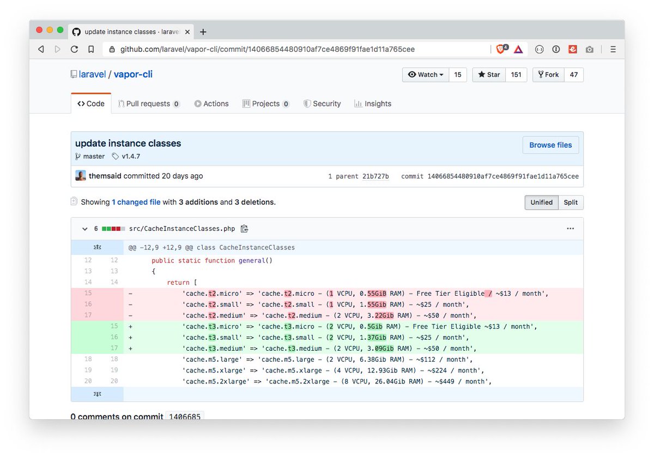This screenshot has width=654, height=458.
Task: View the 15 watchers count
Action: pyautogui.click(x=458, y=75)
